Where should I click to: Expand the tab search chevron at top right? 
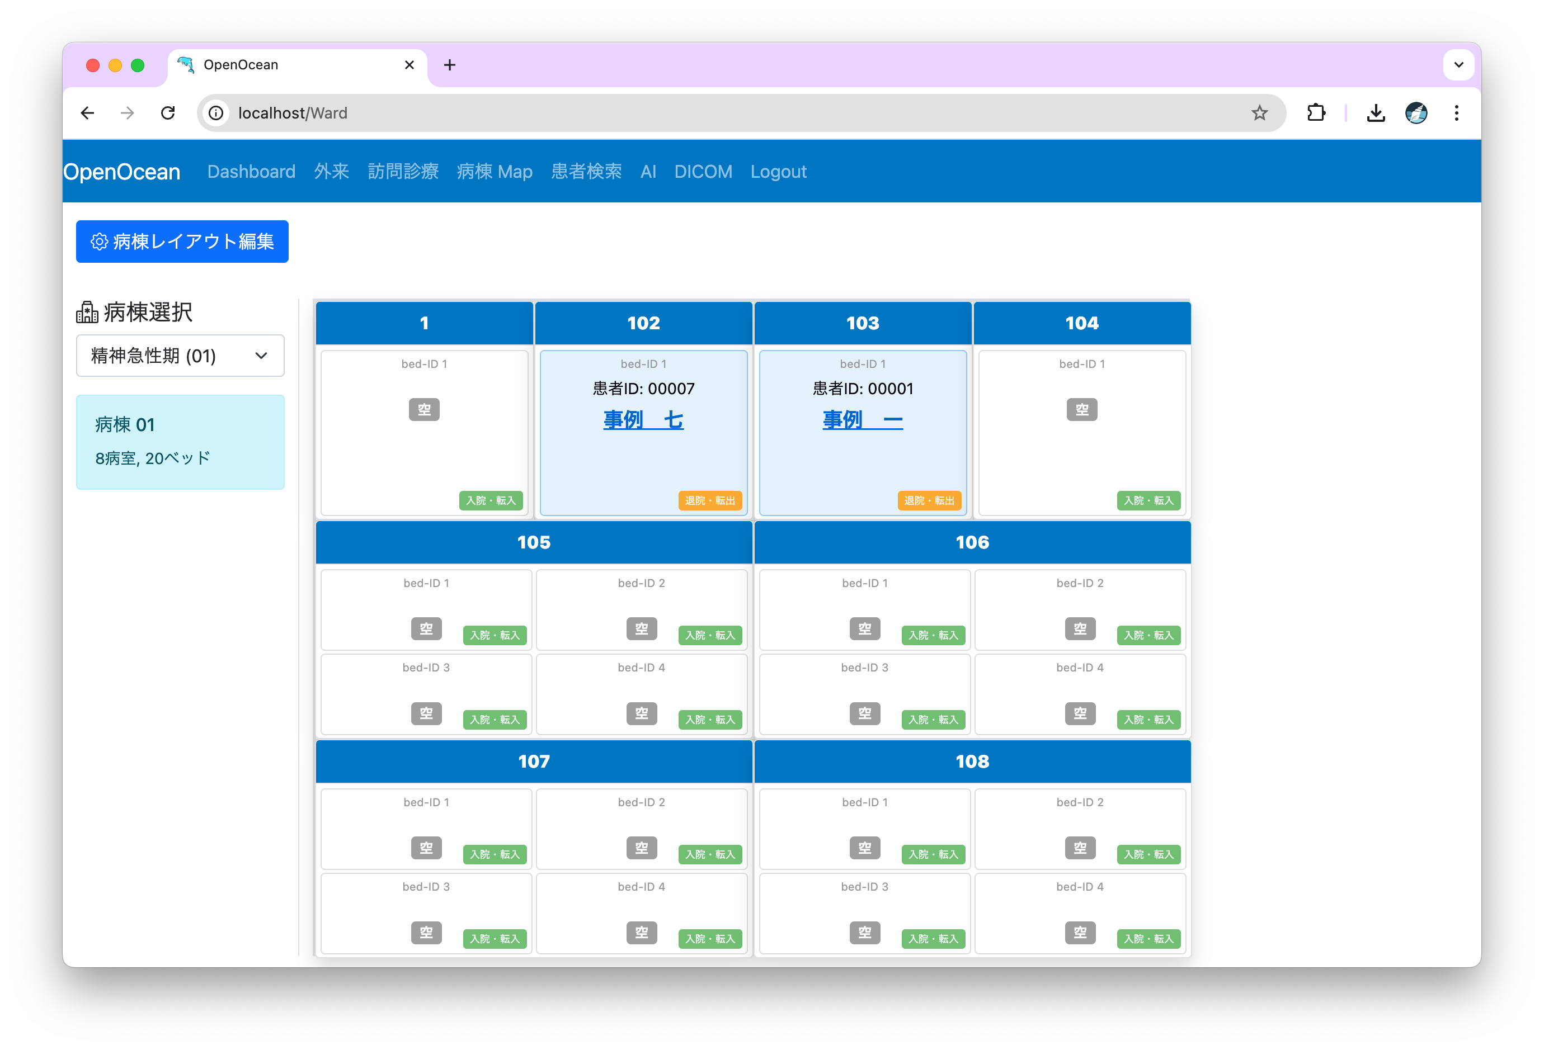coord(1458,65)
